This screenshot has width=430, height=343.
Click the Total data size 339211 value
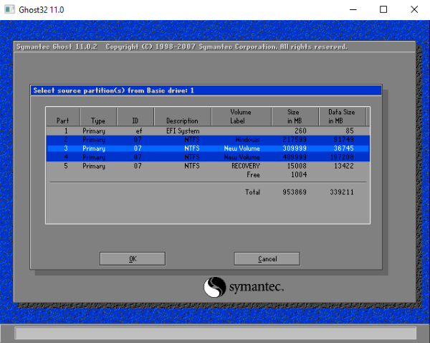(342, 192)
